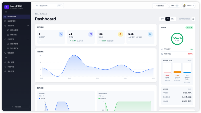
Task: Click the admin avatar picture
Action: [184, 5]
